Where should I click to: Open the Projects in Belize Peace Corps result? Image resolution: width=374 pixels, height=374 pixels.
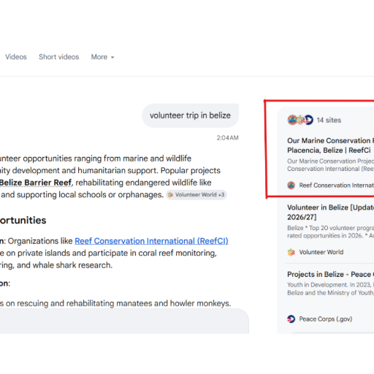tap(330, 275)
